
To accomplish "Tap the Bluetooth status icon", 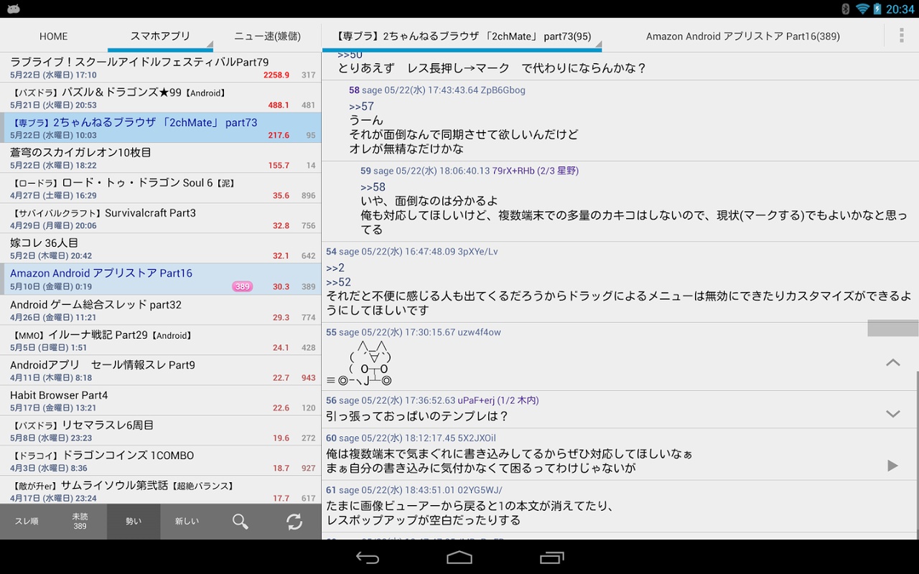I will (x=845, y=9).
